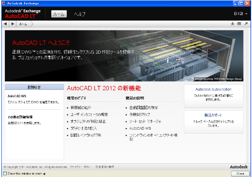Open 図面レイアウトの印刷 video link
Viewport: 252px width, 177px height.
click(86, 135)
